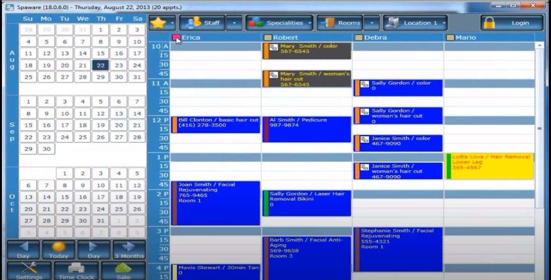
Task: Select Janice Smith / woman's hair cut appointment
Action: coord(398,171)
